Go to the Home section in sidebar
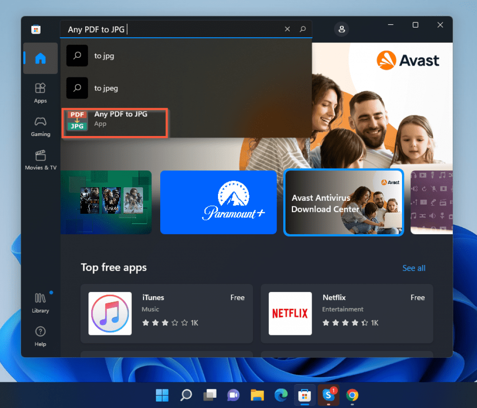This screenshot has width=477, height=408. [x=41, y=58]
